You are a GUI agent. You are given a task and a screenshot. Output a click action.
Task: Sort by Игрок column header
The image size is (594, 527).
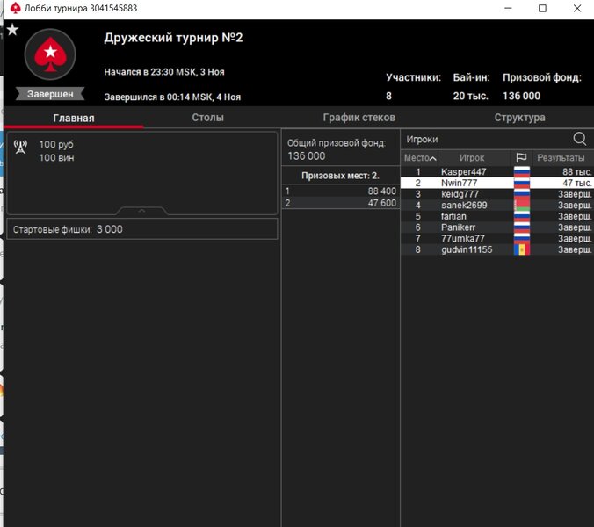coord(472,158)
